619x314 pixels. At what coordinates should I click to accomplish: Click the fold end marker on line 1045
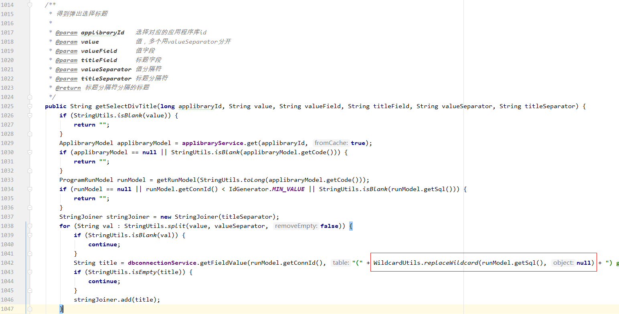(x=30, y=290)
